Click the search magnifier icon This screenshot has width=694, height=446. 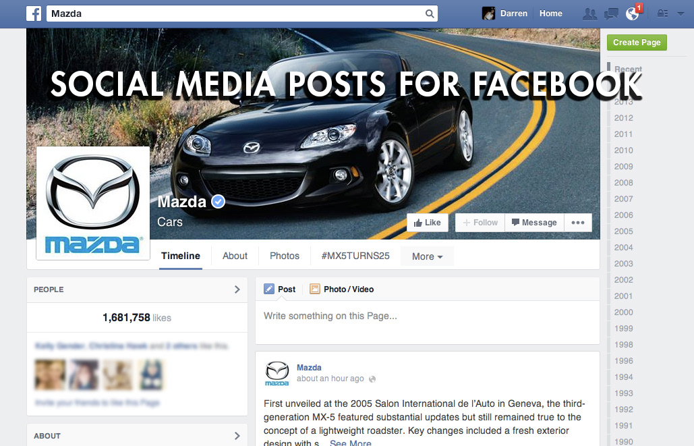pyautogui.click(x=430, y=13)
